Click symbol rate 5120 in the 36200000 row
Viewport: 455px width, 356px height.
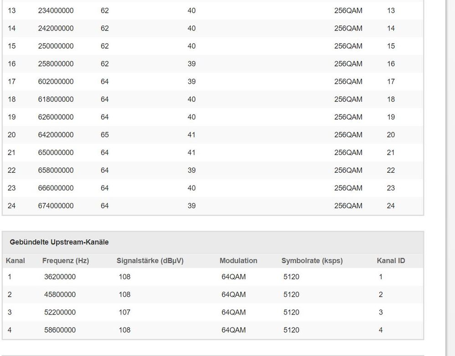[x=291, y=276]
